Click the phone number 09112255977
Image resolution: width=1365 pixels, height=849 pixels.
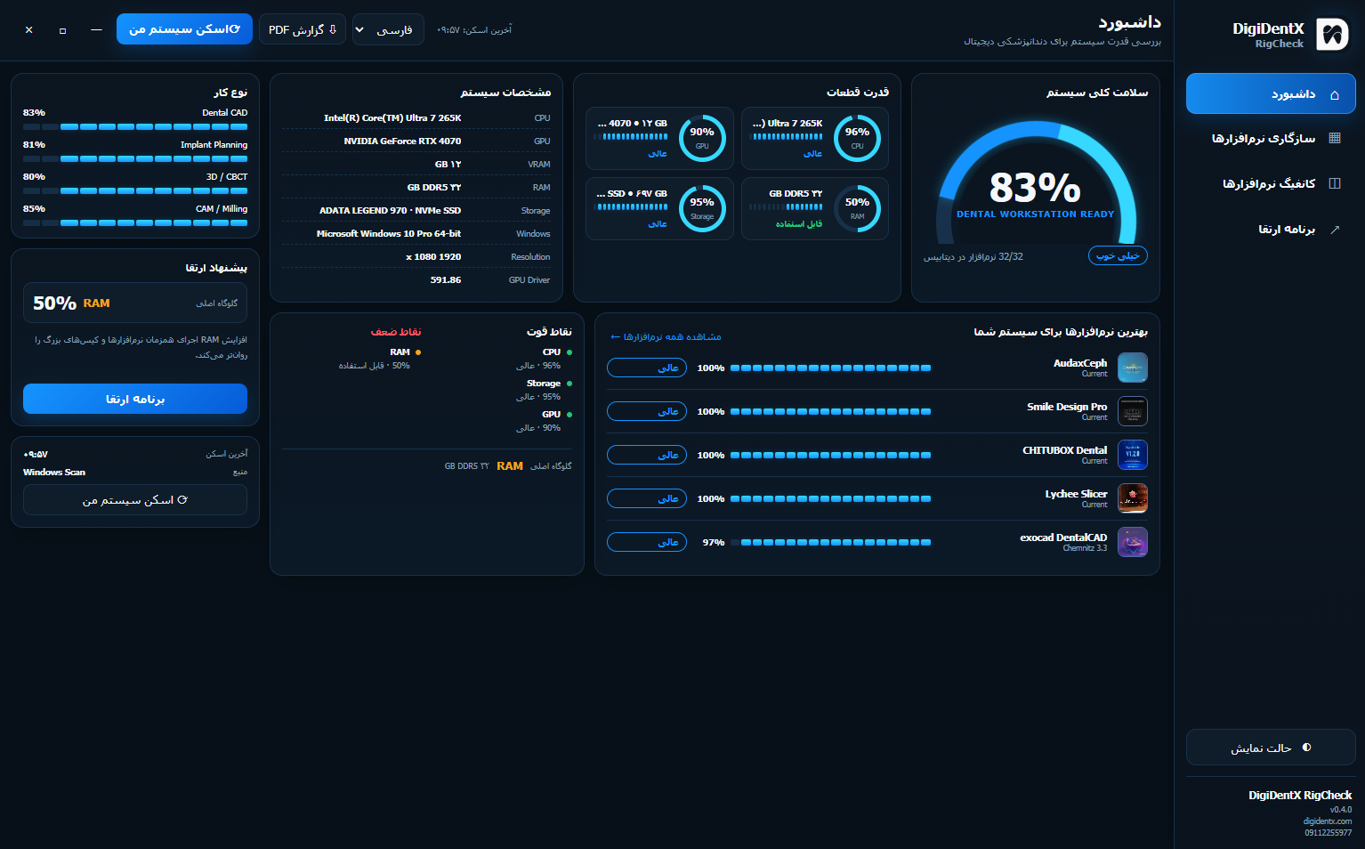coord(1329,833)
